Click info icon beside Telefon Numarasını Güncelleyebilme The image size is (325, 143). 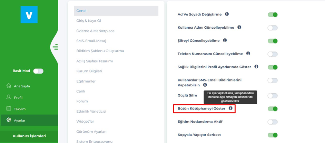tap(248, 54)
